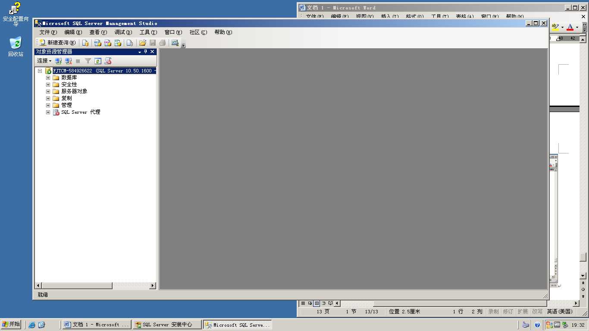Click the Disconnect server icon
The width and height of the screenshot is (589, 331).
68,61
